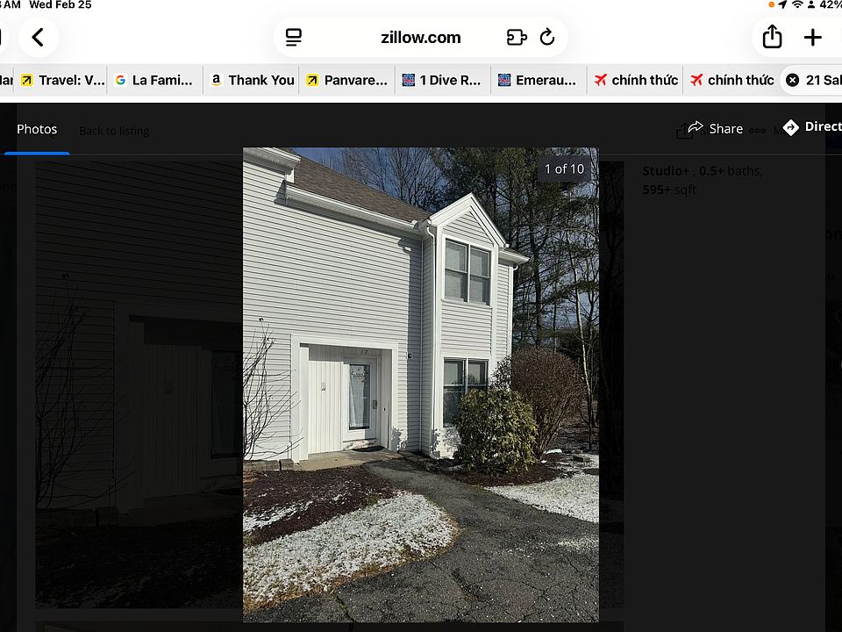
Task: Reload the zillow.com page
Action: point(546,37)
